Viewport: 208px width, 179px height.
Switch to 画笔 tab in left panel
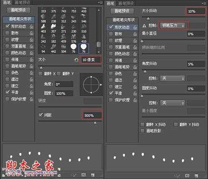coord(7,2)
